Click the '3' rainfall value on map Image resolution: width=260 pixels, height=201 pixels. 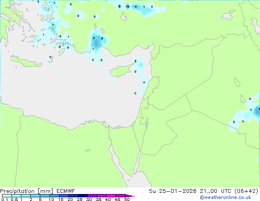click(x=94, y=38)
